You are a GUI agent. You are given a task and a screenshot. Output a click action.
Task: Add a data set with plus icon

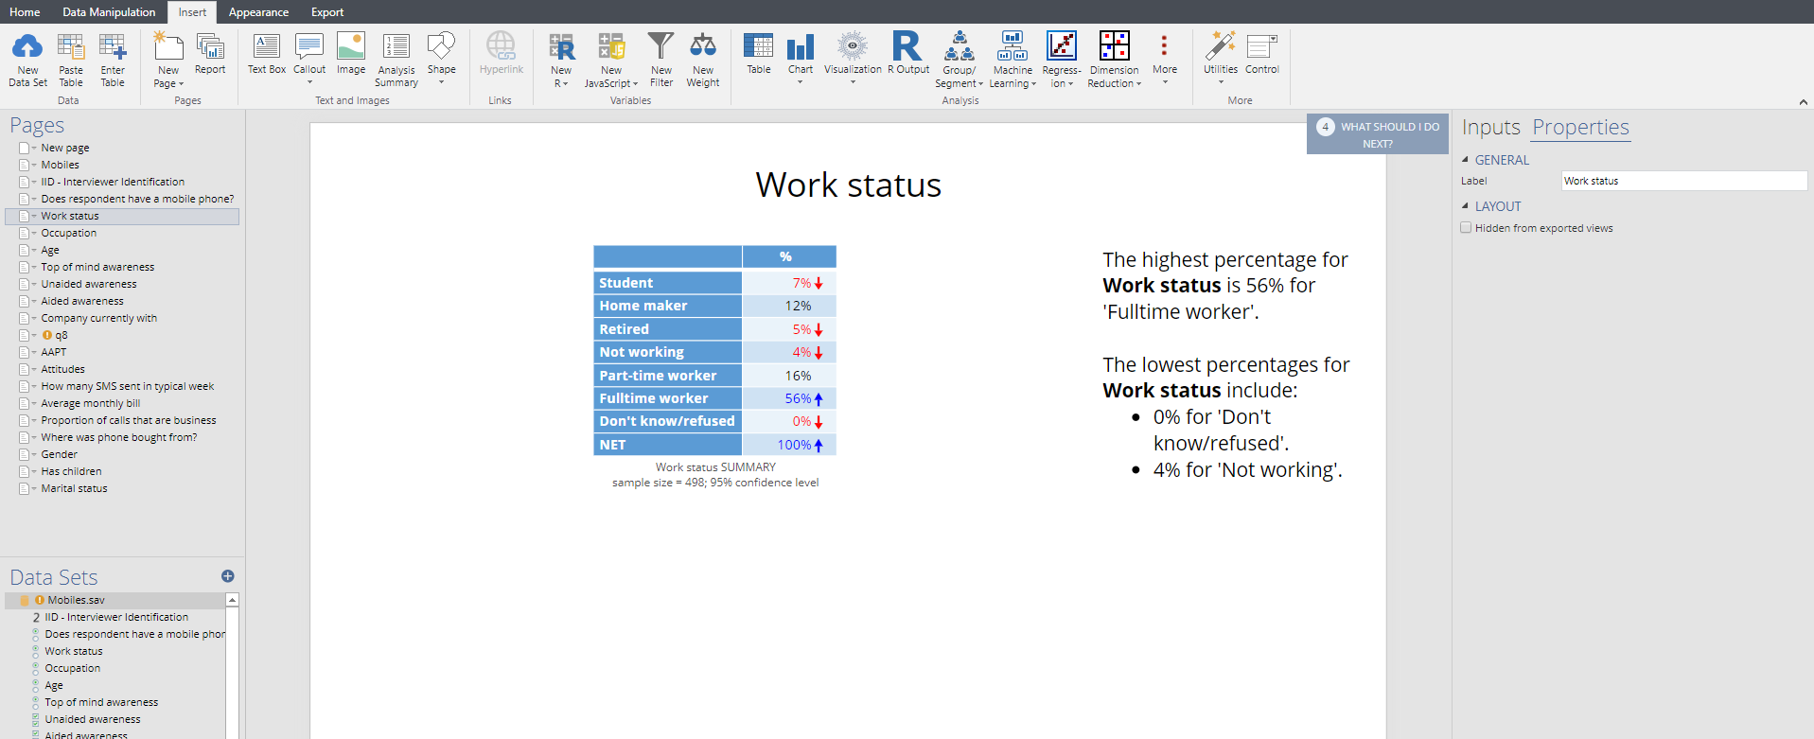click(x=228, y=576)
